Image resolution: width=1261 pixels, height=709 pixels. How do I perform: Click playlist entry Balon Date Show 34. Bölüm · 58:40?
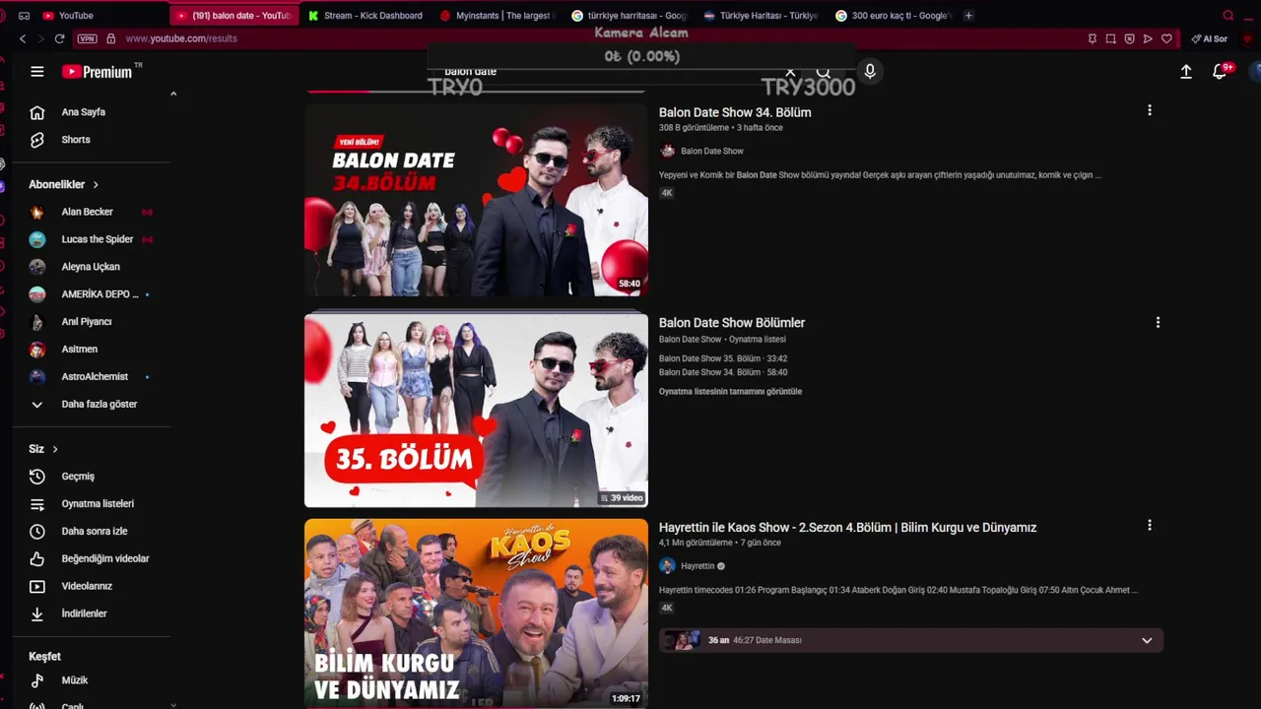pyautogui.click(x=723, y=372)
